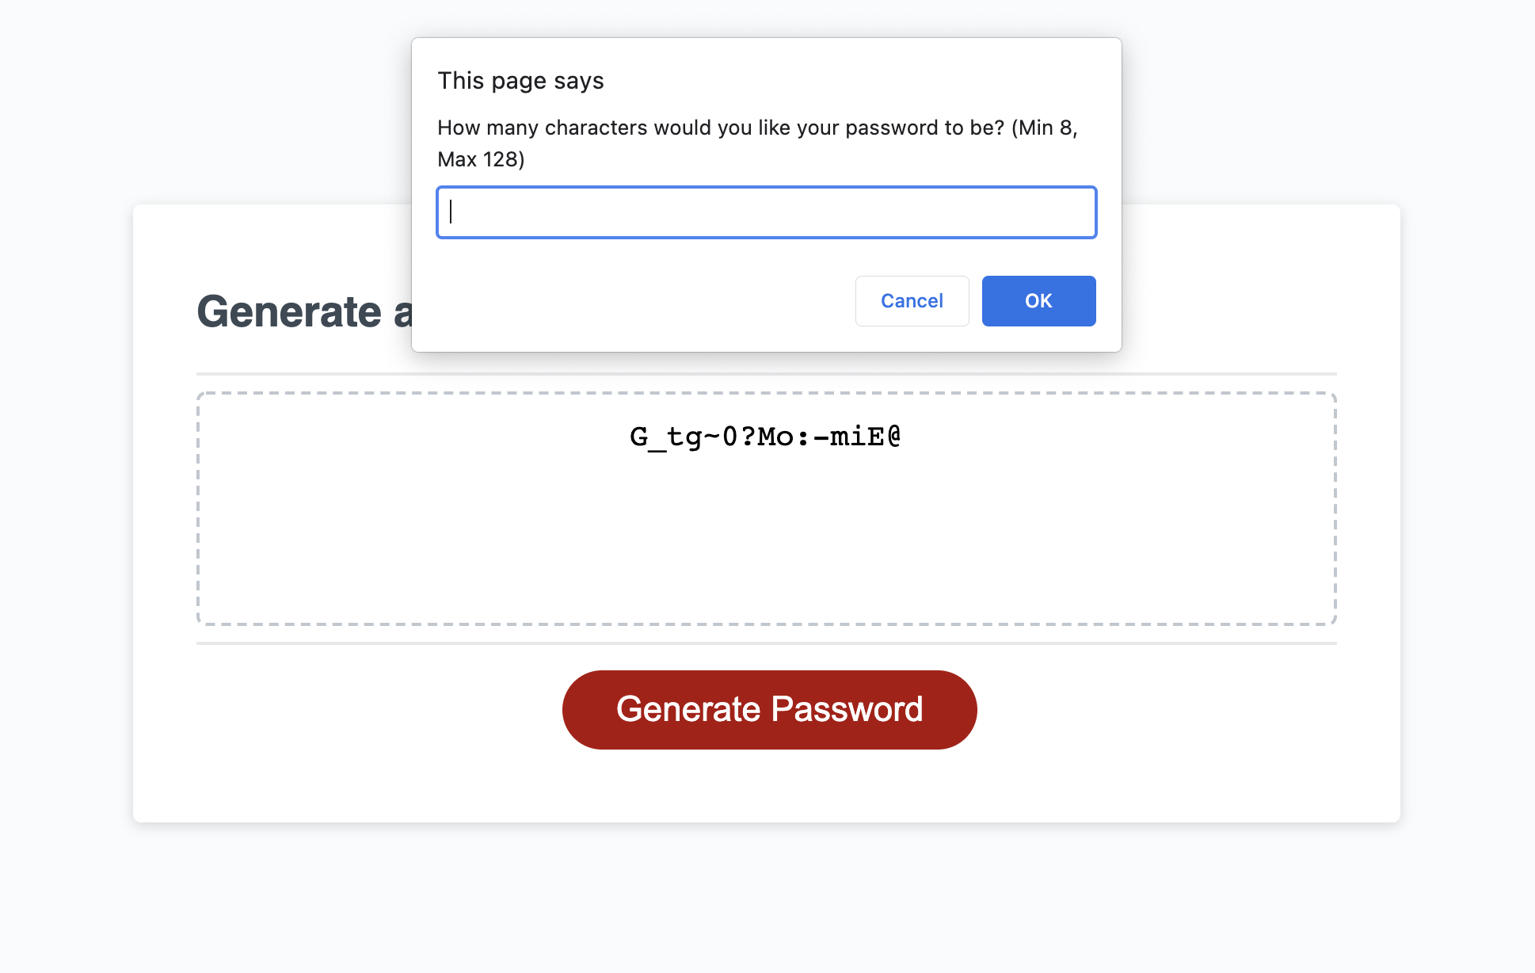Click inside the password length input field
The image size is (1535, 973).
[x=766, y=212]
